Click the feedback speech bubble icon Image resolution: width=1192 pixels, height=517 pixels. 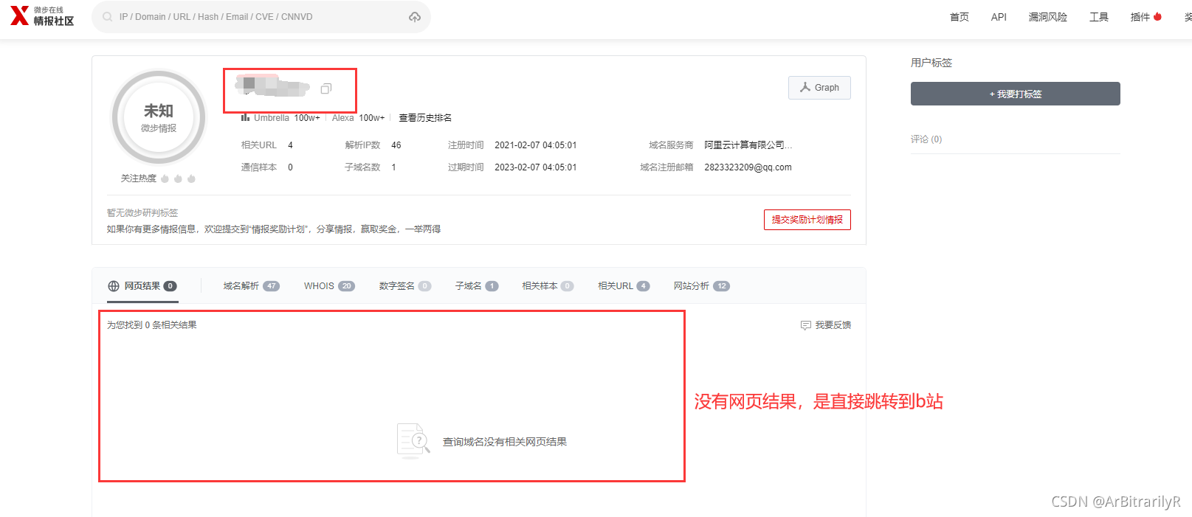point(806,325)
